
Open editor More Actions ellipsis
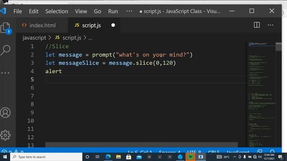point(270,25)
